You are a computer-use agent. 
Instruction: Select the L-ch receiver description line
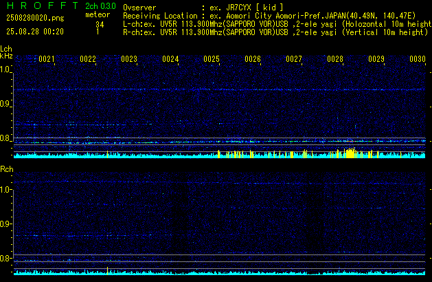[x=277, y=24]
